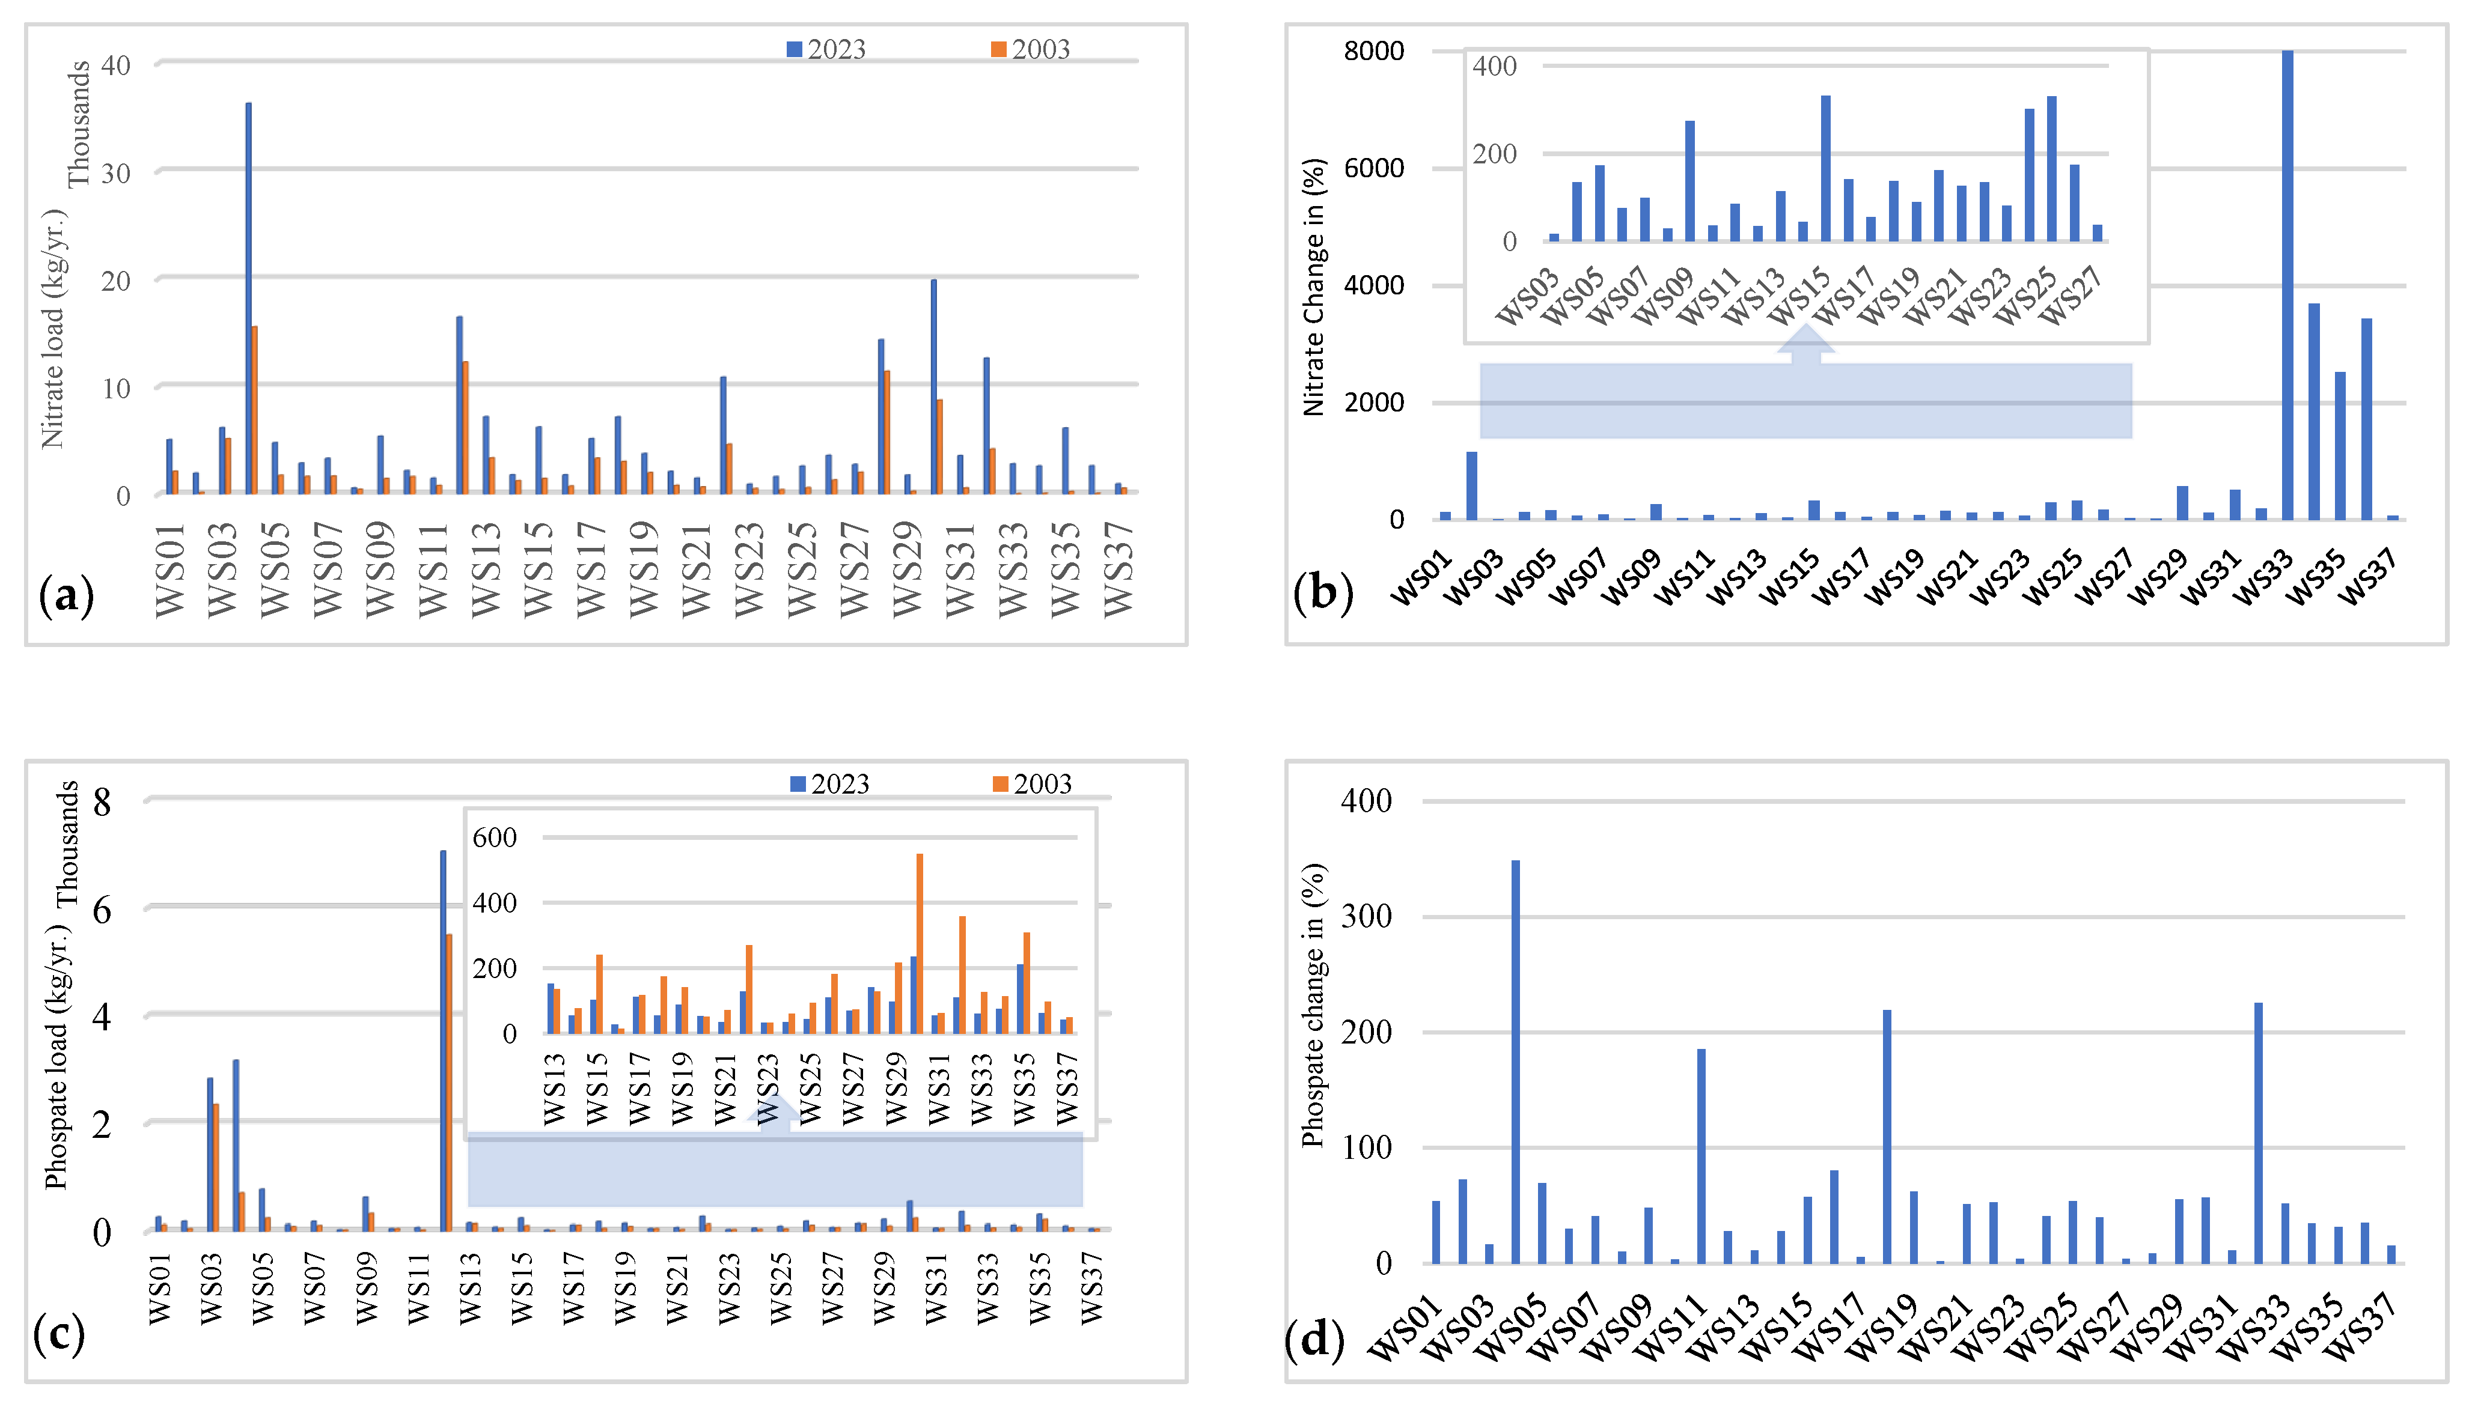Click the tallest blue bar in panel (a)
The width and height of the screenshot is (2475, 1404).
[248, 298]
